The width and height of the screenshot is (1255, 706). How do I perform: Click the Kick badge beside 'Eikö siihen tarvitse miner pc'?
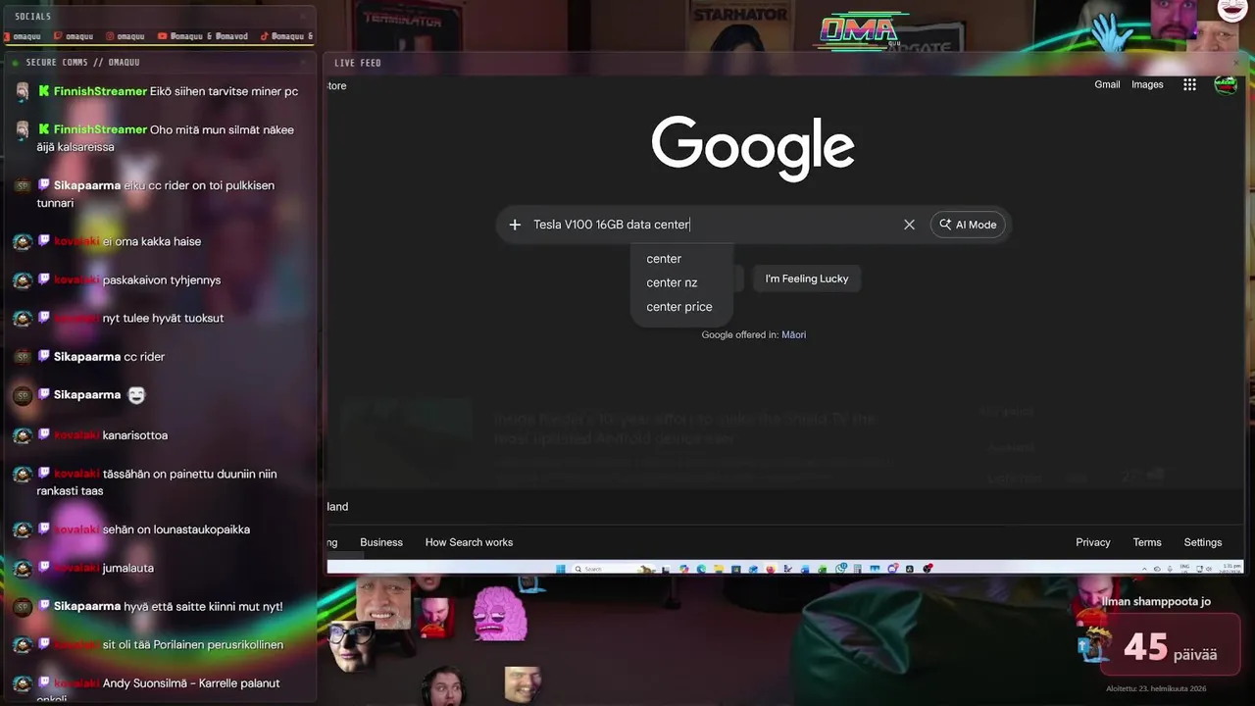coord(44,91)
